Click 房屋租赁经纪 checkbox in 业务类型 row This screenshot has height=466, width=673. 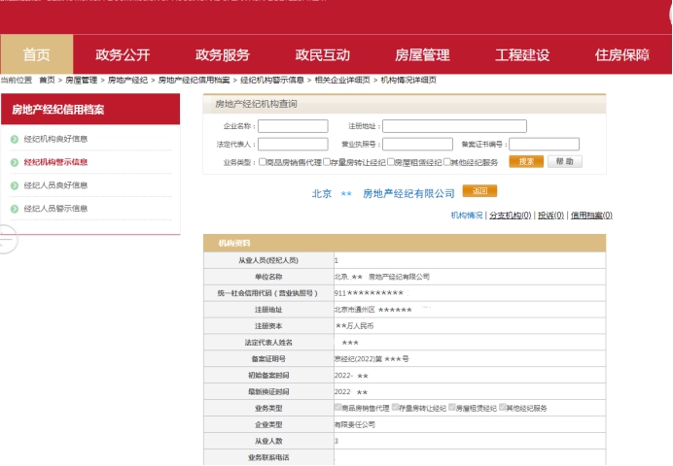click(452, 407)
